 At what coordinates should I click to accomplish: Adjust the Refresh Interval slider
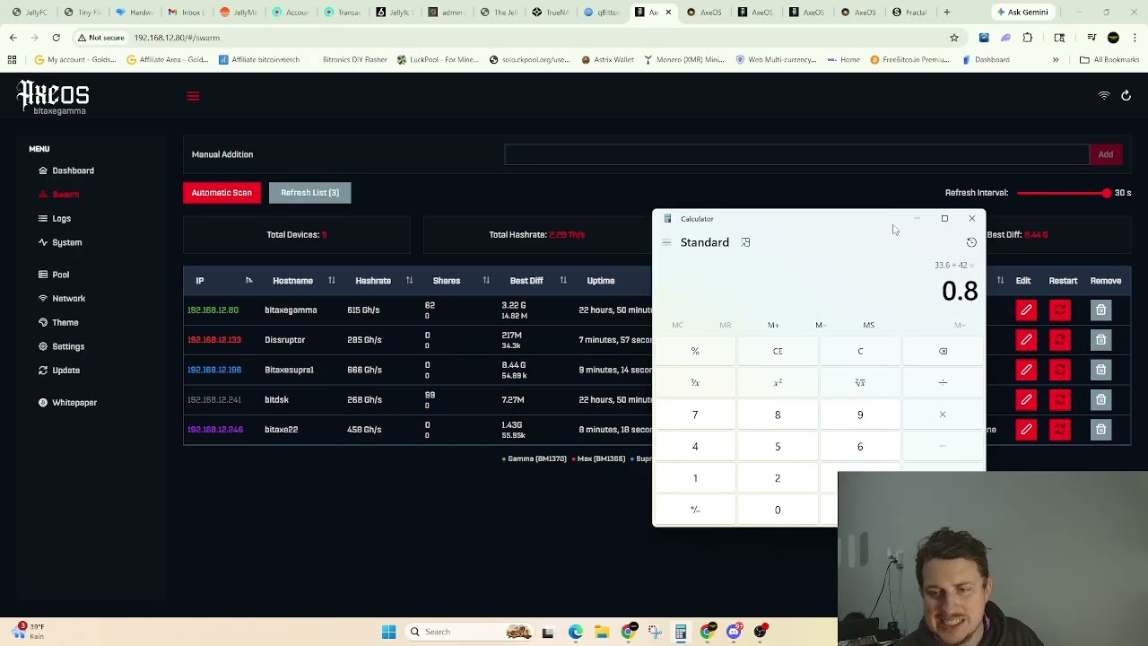click(1062, 193)
